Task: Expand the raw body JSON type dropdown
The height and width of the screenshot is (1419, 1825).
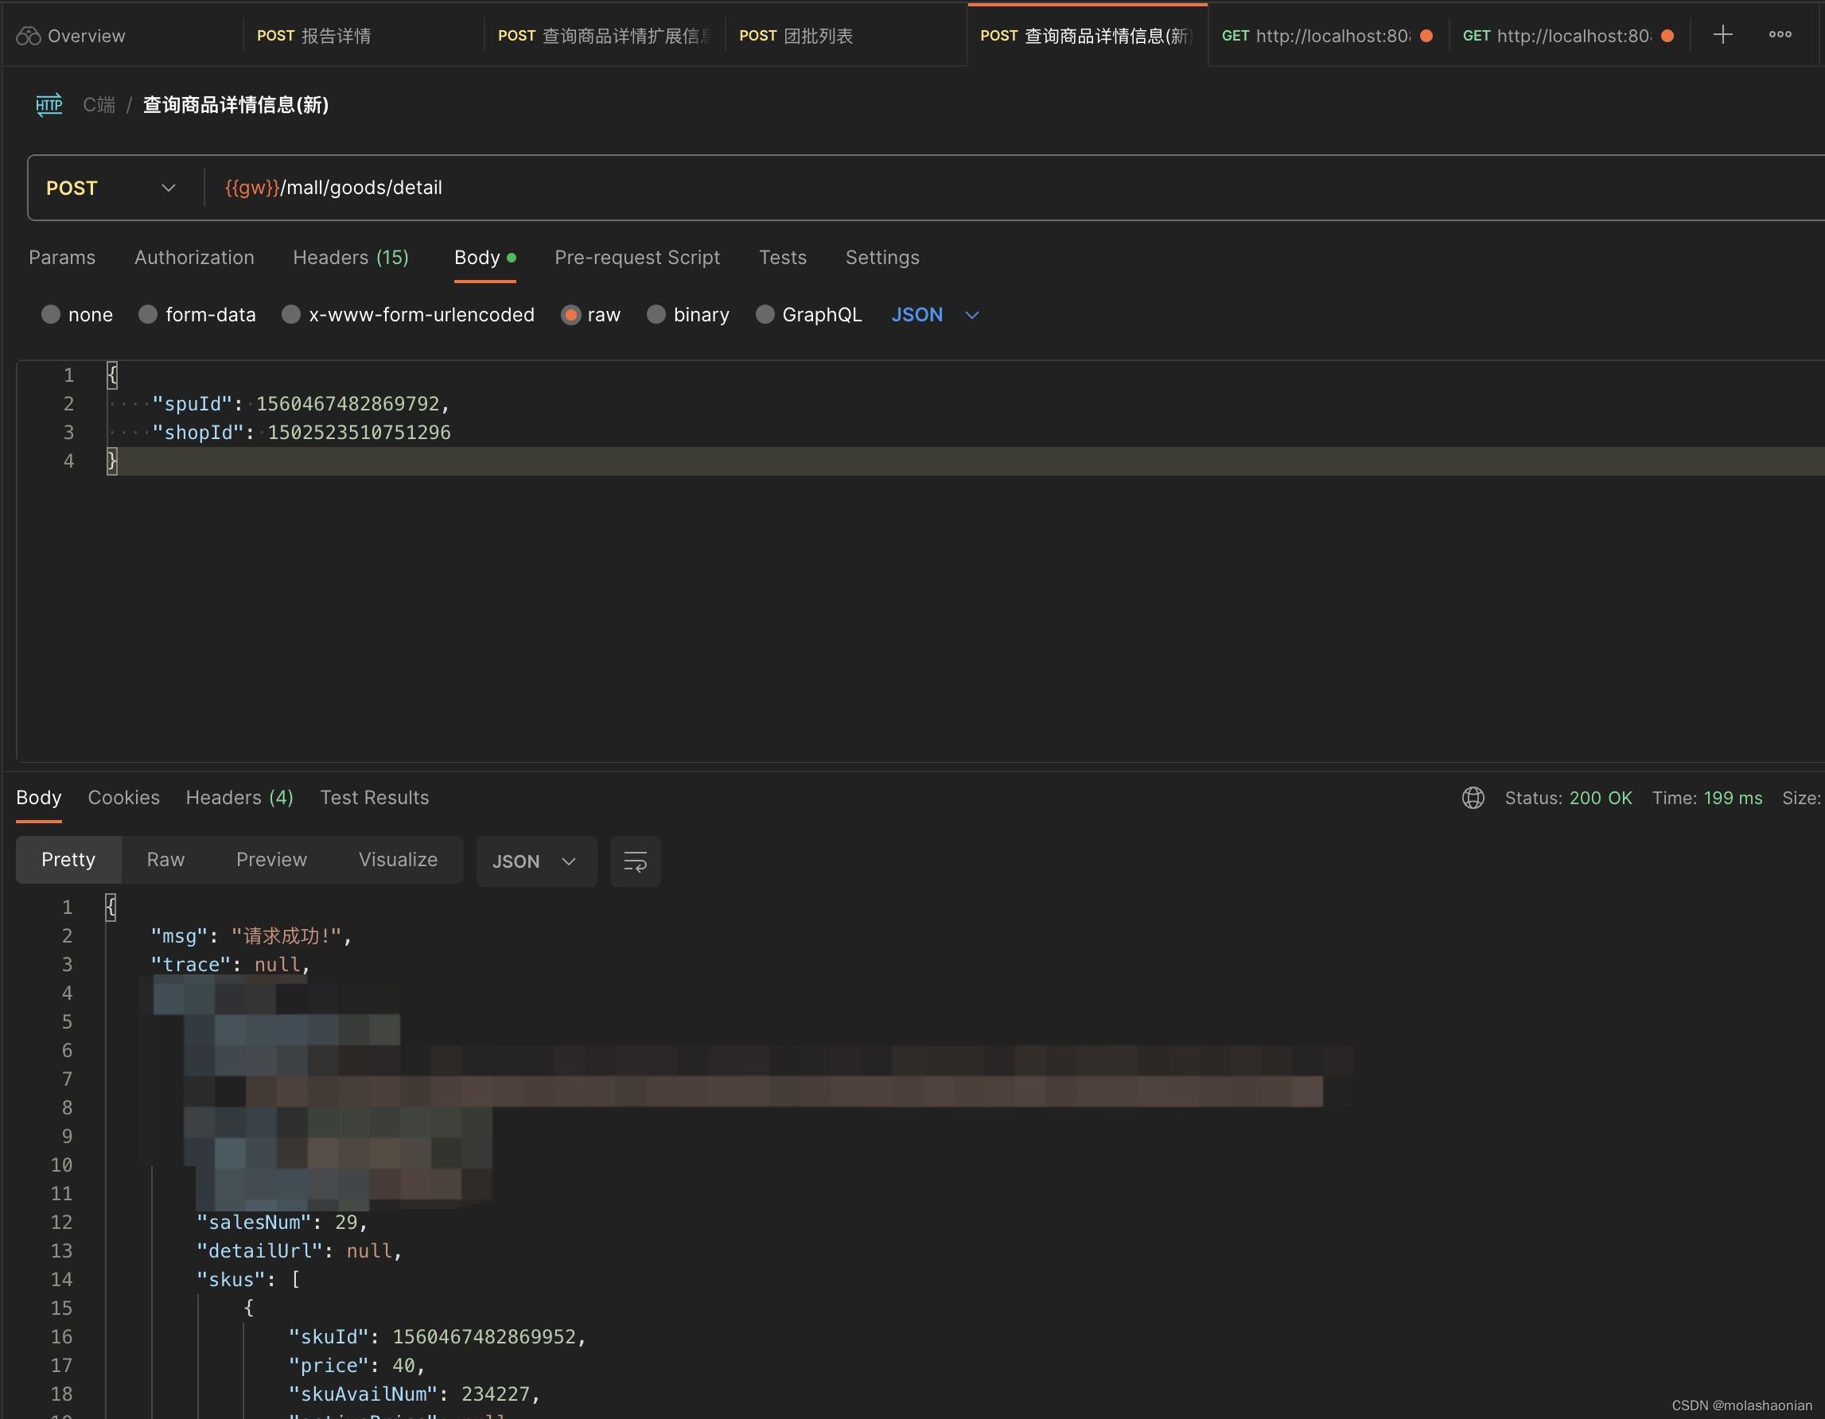Action: click(935, 315)
